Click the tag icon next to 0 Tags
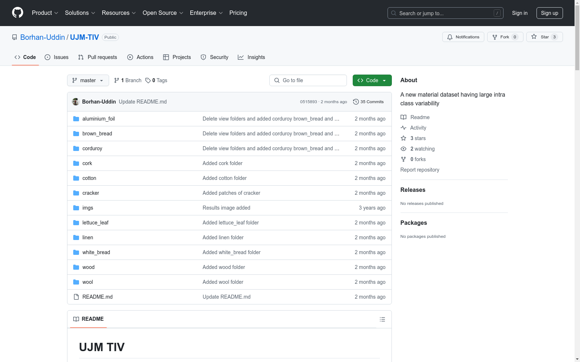Image resolution: width=580 pixels, height=362 pixels. click(148, 80)
